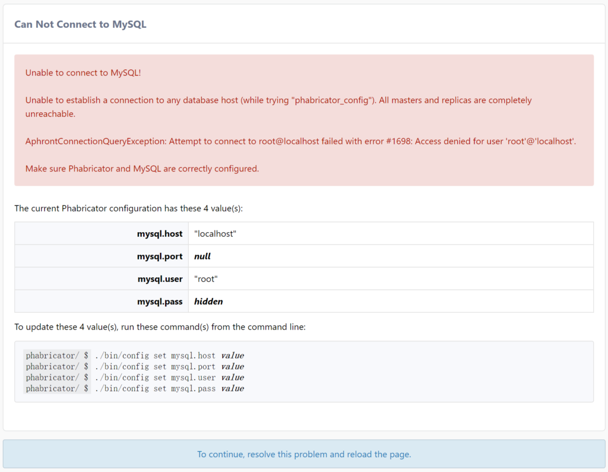Select the AphrontConnectionQueryException error line
This screenshot has width=608, height=472.
(300, 141)
